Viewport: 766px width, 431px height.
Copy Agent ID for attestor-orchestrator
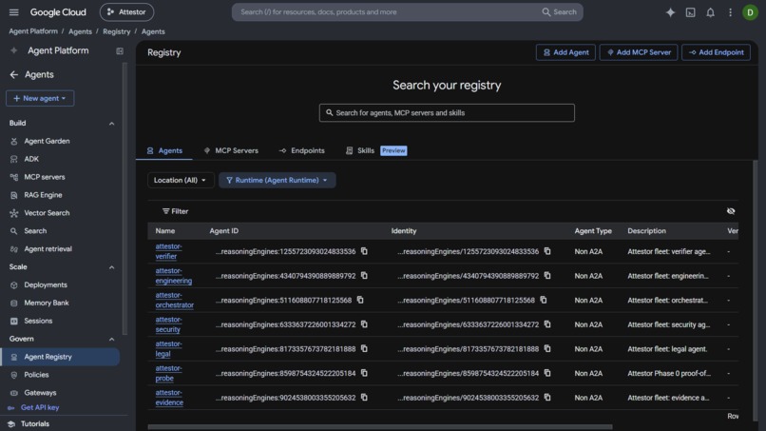(x=360, y=300)
